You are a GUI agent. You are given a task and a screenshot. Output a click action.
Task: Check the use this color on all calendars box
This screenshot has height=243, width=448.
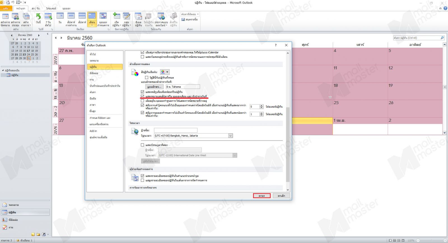tap(146, 77)
